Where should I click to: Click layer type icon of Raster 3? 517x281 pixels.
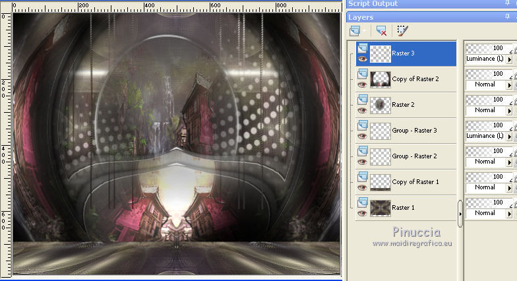(363, 48)
